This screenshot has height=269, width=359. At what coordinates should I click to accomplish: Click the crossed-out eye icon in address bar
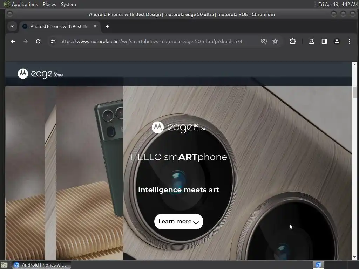click(264, 41)
